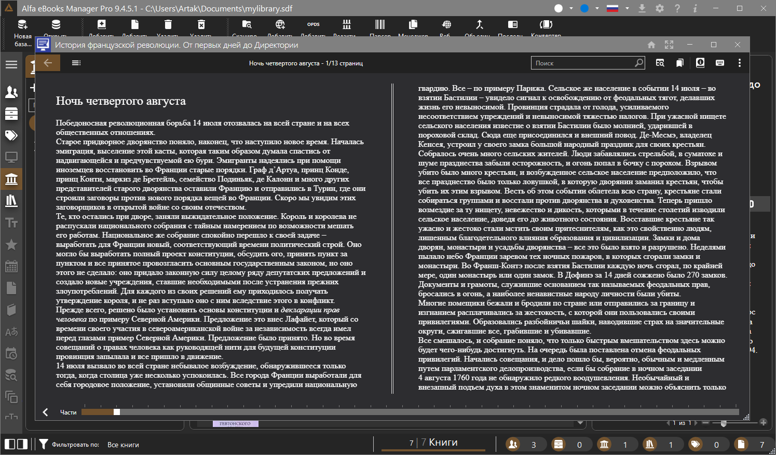This screenshot has width=776, height=455.
Task: Open the reader's three-dot more menu
Action: (740, 63)
